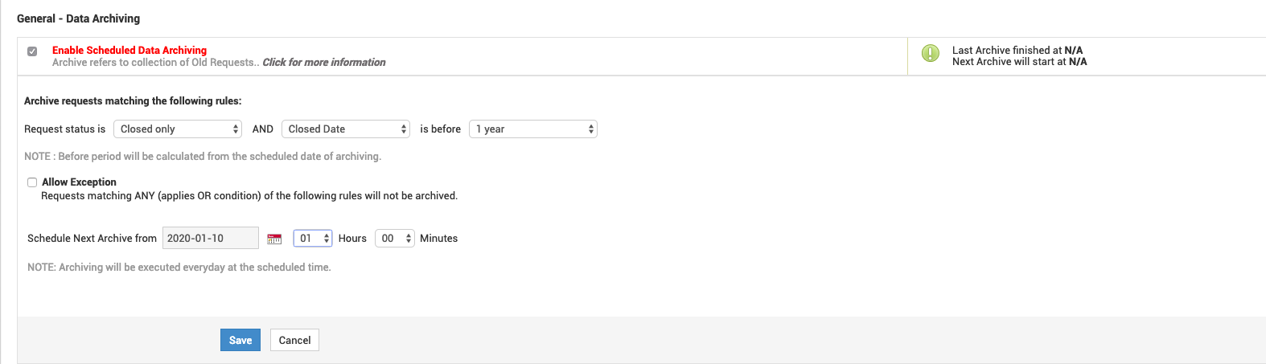Open the Request status 'Closed only' dropdown
Screen dimensions: 1266x364
coord(177,129)
